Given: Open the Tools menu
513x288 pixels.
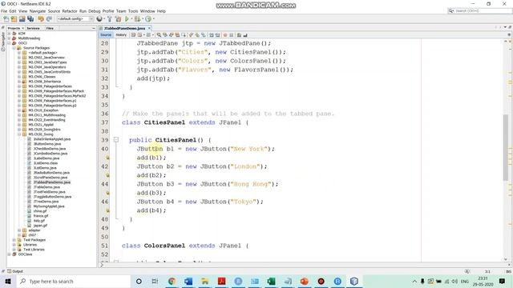Looking at the screenshot, I should click(133, 11).
